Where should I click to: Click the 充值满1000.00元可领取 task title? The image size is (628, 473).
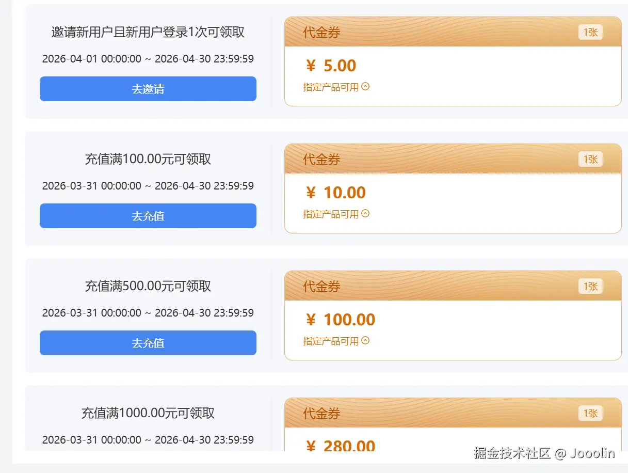point(148,413)
